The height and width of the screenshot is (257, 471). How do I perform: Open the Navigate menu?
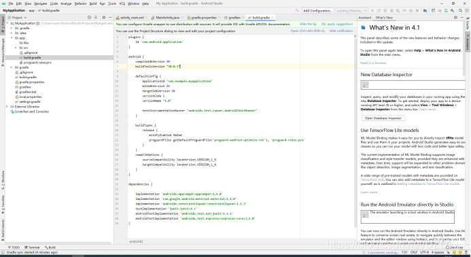40,3
